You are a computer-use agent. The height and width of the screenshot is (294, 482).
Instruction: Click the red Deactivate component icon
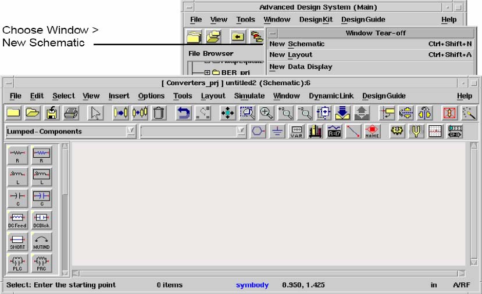(x=449, y=113)
